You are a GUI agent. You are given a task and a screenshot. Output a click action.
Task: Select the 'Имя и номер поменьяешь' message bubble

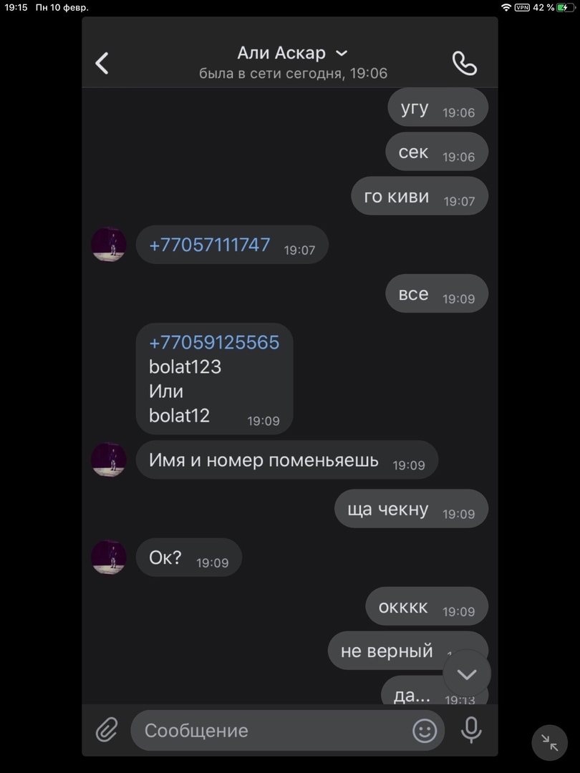(287, 460)
